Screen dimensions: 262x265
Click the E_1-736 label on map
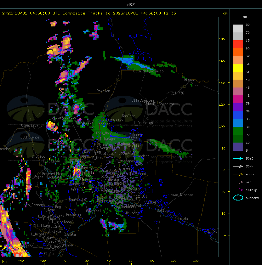[x=177, y=93]
